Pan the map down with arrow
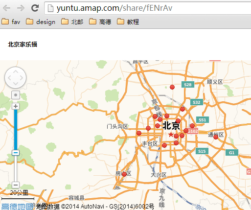Screen dimensions: 251x210 click(x=16, y=84)
